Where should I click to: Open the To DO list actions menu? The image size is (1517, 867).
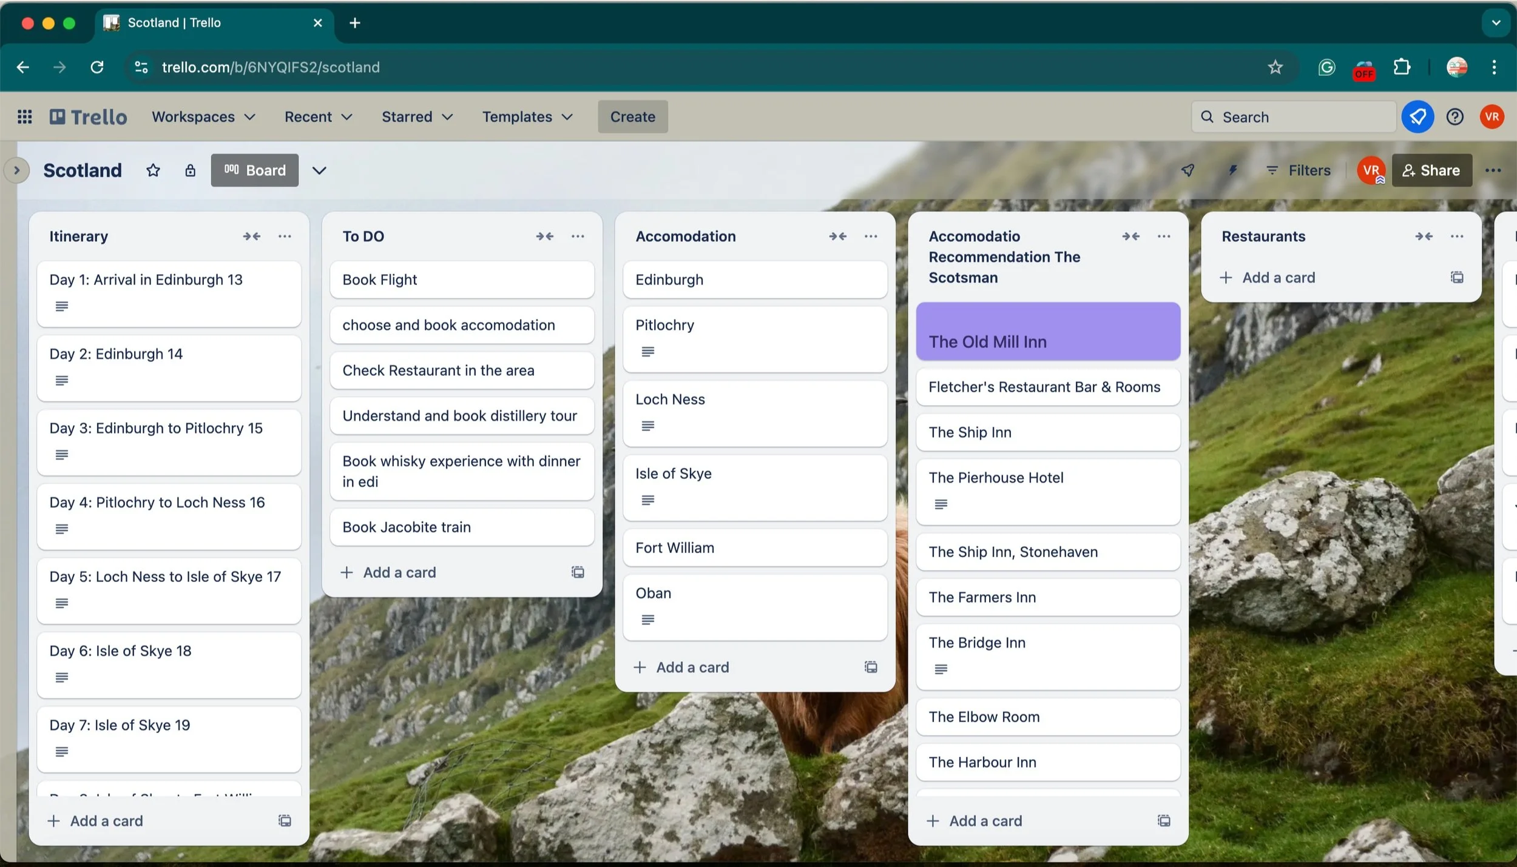coord(577,236)
